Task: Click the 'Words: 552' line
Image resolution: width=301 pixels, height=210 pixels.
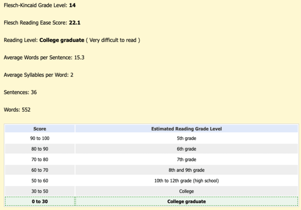Action: pyautogui.click(x=17, y=110)
